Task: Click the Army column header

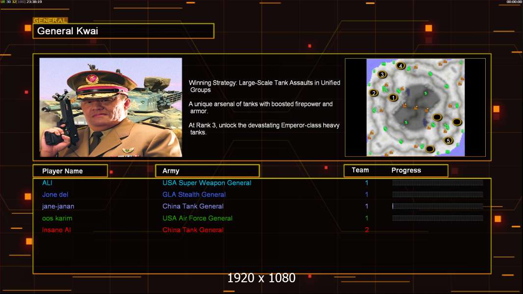Action: tap(208, 171)
